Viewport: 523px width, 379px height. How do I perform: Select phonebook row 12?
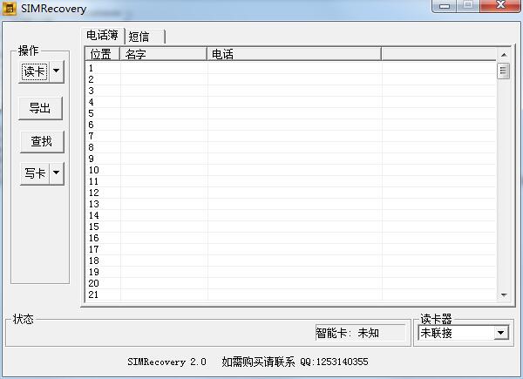(291, 193)
